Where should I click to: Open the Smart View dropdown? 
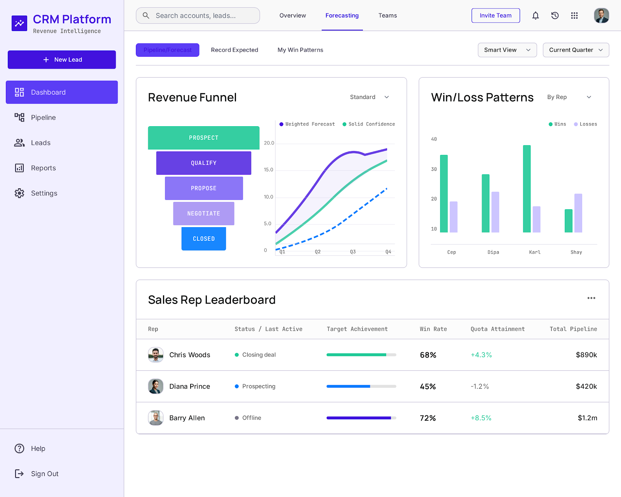point(507,50)
